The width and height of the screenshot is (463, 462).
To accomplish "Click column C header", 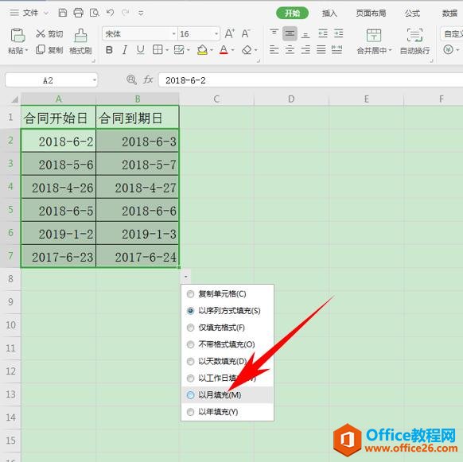I will [216, 99].
